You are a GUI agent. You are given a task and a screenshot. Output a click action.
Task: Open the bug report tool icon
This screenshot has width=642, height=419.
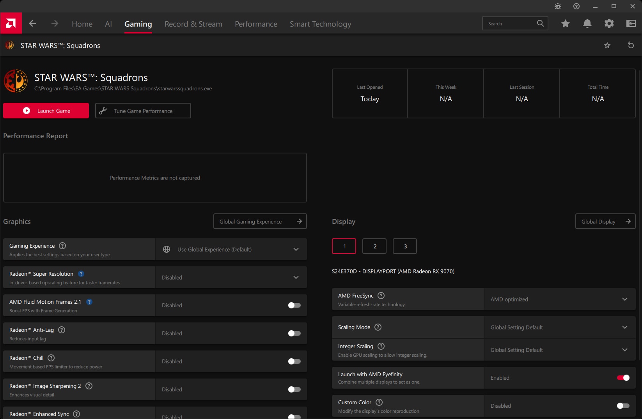[558, 6]
